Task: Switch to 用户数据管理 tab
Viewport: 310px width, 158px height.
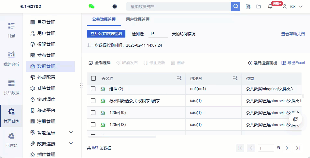Action: pos(138,19)
